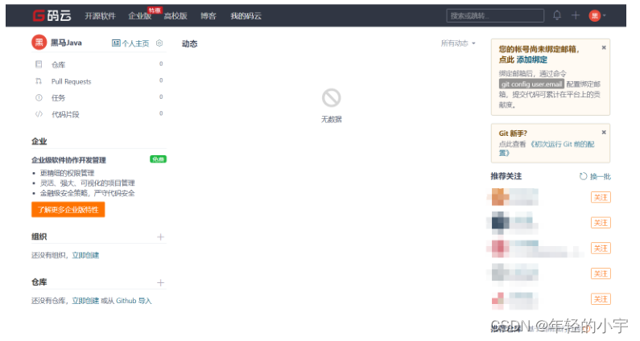
Task: Click 立即创建 link under 组织
Action: pyautogui.click(x=85, y=255)
